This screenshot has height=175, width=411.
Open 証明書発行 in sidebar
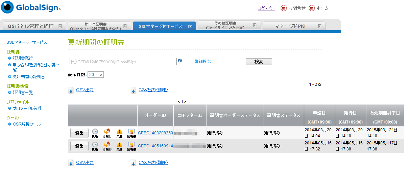coord(23,58)
